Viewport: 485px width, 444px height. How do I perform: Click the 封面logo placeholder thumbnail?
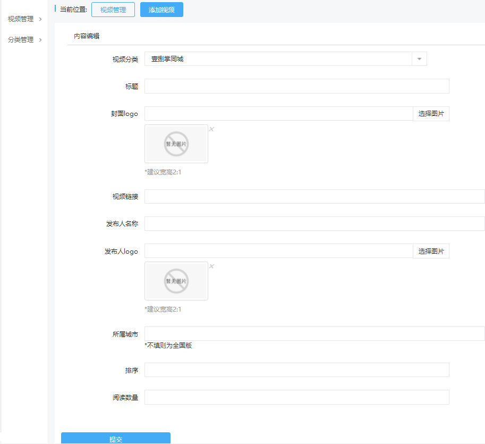tap(176, 144)
